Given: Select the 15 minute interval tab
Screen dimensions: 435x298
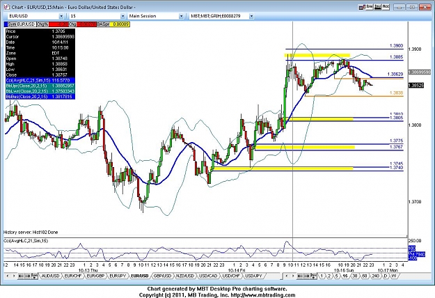Looking at the screenshot, I should click(345, 276).
